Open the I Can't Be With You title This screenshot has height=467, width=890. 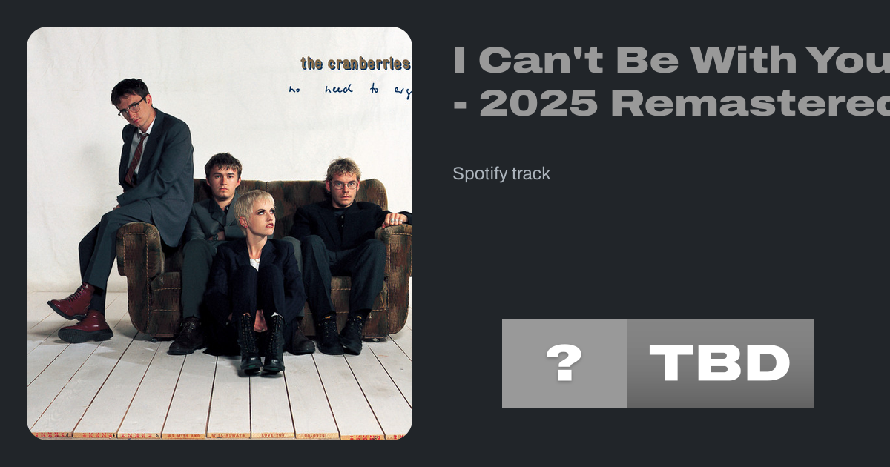click(x=671, y=61)
